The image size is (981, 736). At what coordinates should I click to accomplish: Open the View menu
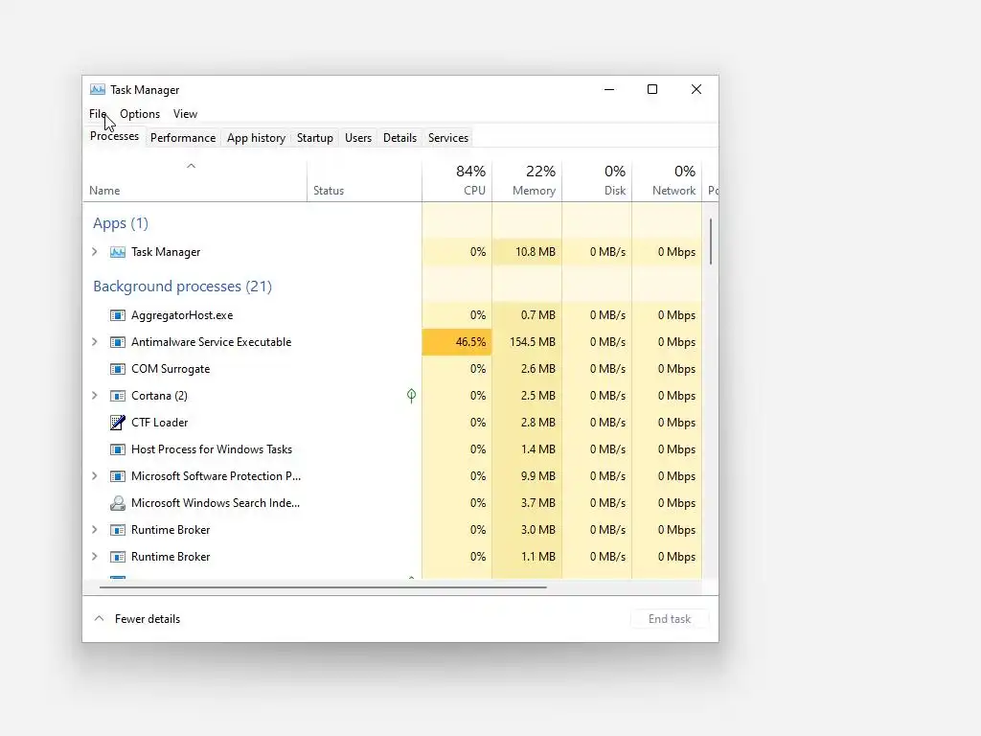click(185, 114)
